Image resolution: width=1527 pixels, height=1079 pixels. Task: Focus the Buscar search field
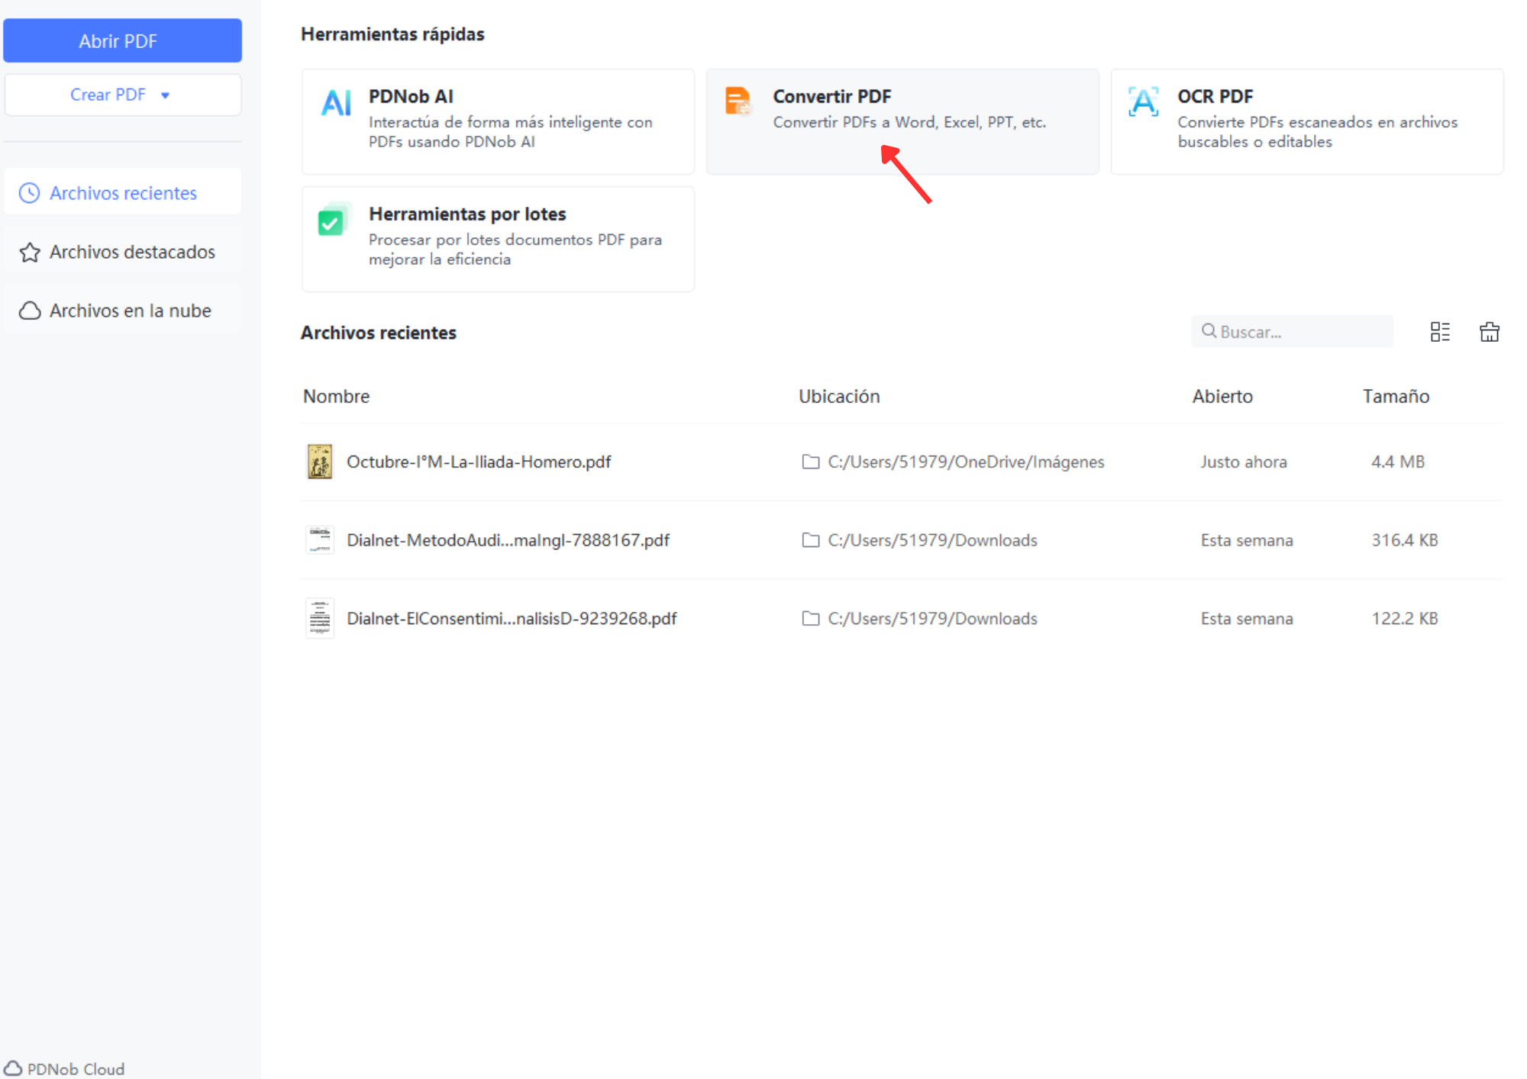click(1292, 331)
